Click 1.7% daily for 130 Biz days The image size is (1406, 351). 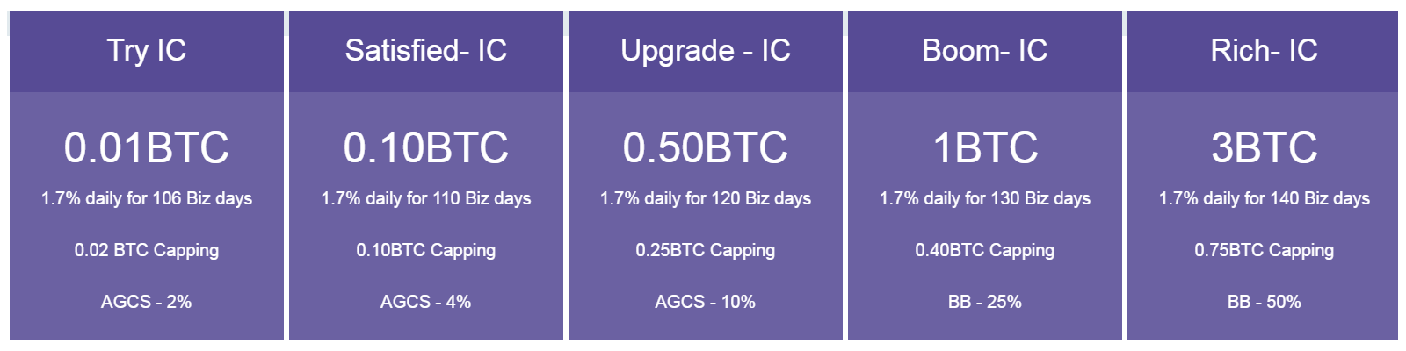pyautogui.click(x=985, y=198)
